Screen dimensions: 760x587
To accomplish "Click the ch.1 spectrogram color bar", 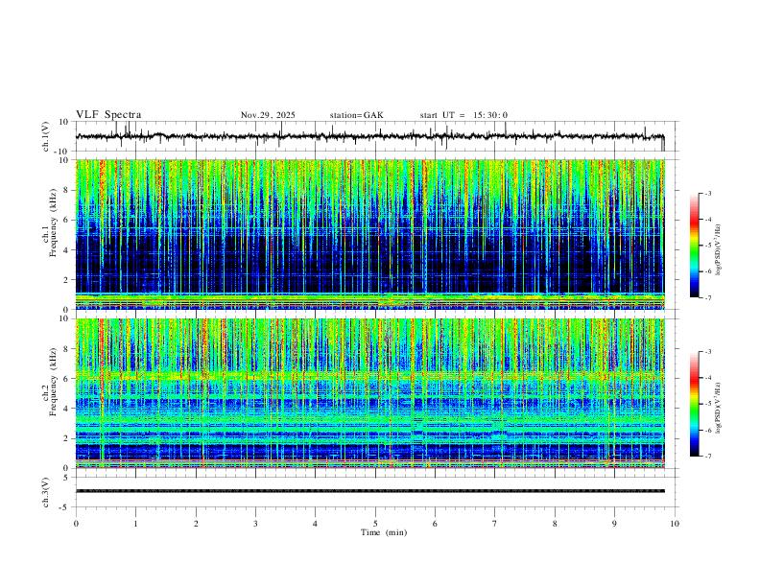I will point(694,246).
